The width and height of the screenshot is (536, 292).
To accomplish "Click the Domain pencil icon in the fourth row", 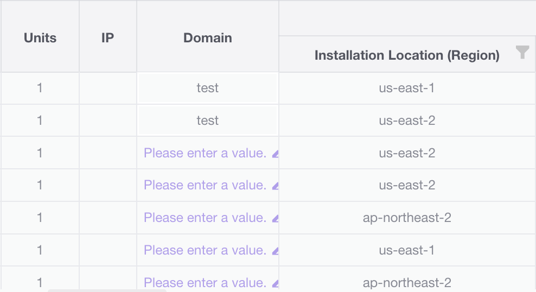I will coord(275,186).
